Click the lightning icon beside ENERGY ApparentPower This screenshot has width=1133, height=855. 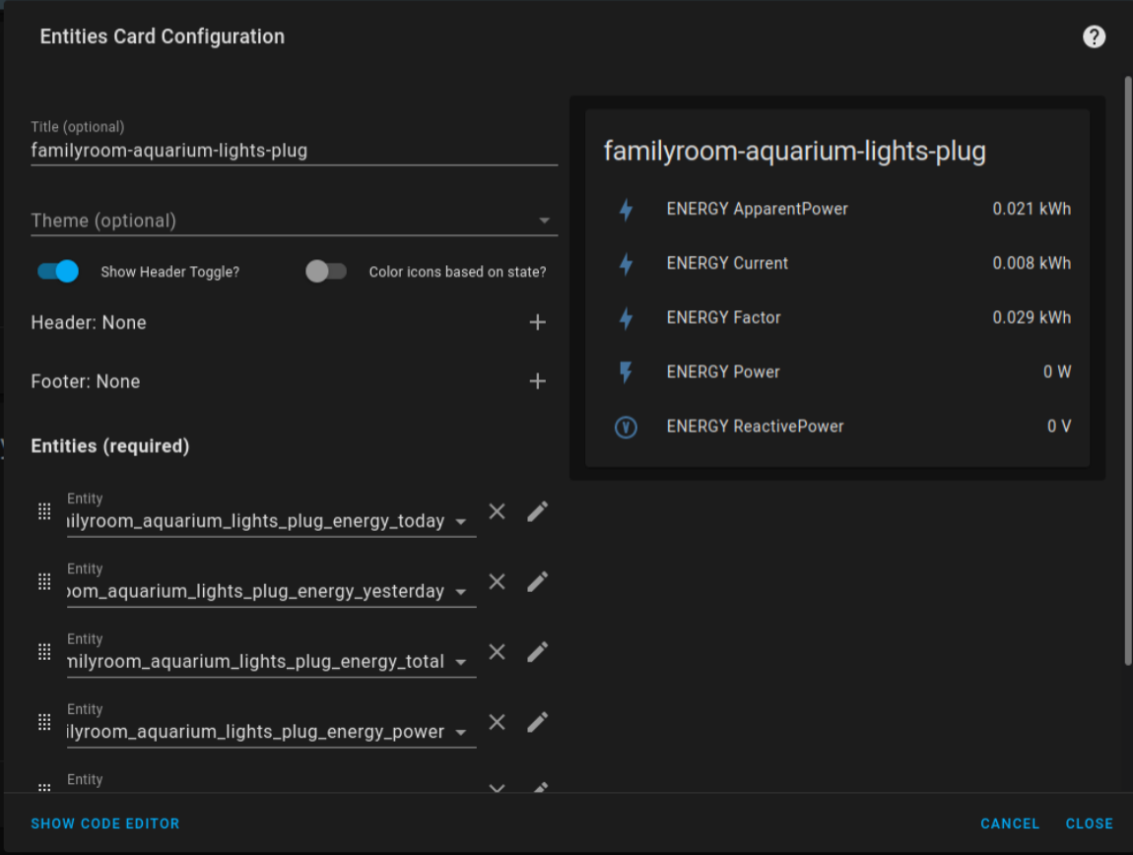(x=627, y=208)
